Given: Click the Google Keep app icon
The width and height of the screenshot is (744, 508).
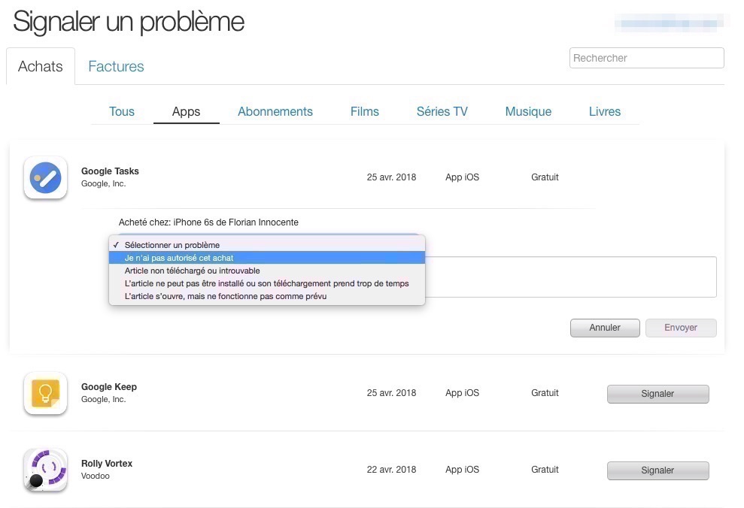Looking at the screenshot, I should coord(45,393).
